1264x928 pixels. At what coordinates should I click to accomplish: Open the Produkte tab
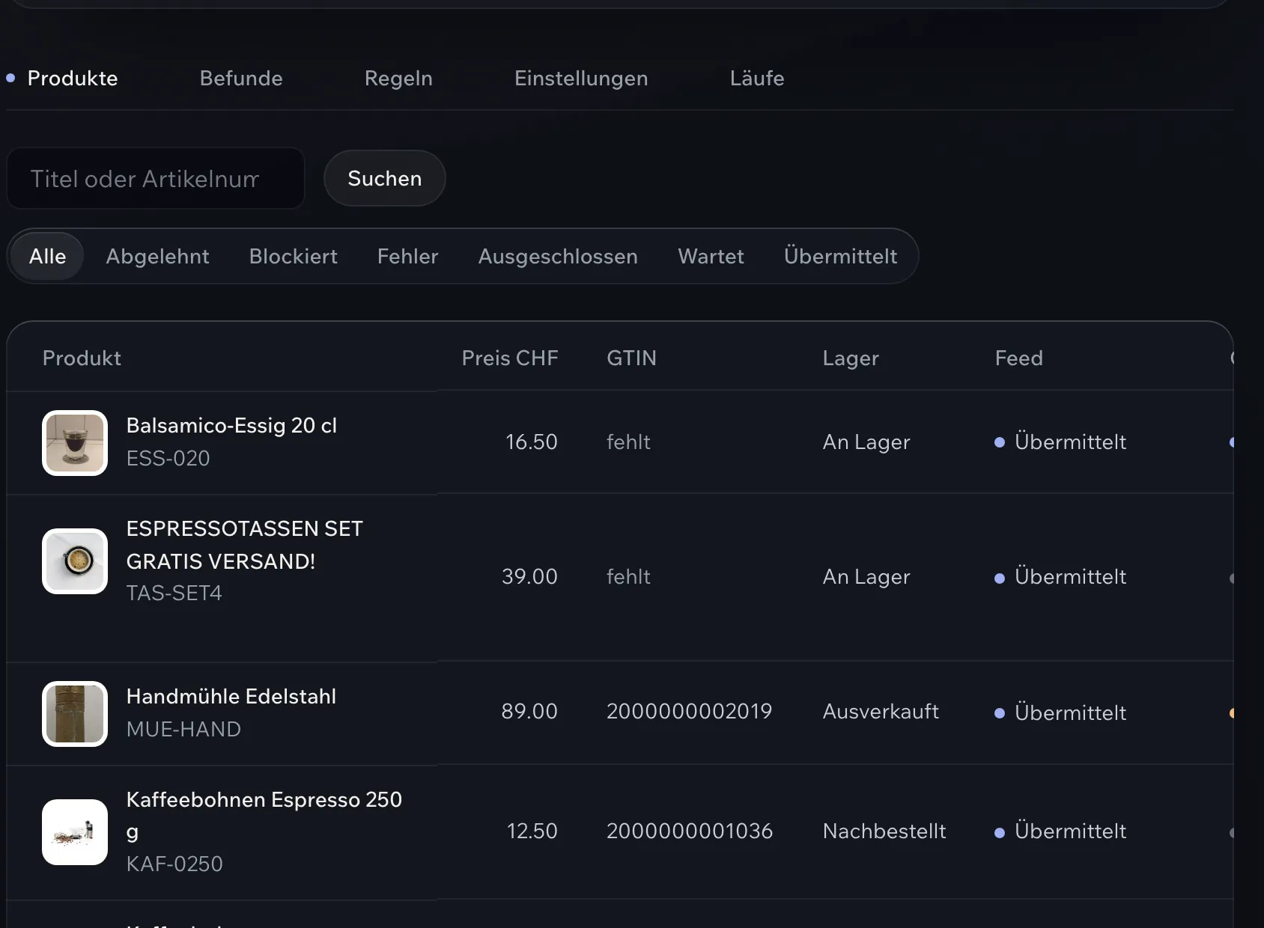point(73,79)
